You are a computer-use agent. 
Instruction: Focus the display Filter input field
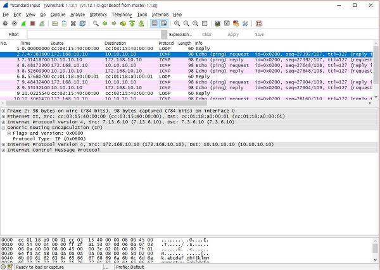click(x=94, y=35)
